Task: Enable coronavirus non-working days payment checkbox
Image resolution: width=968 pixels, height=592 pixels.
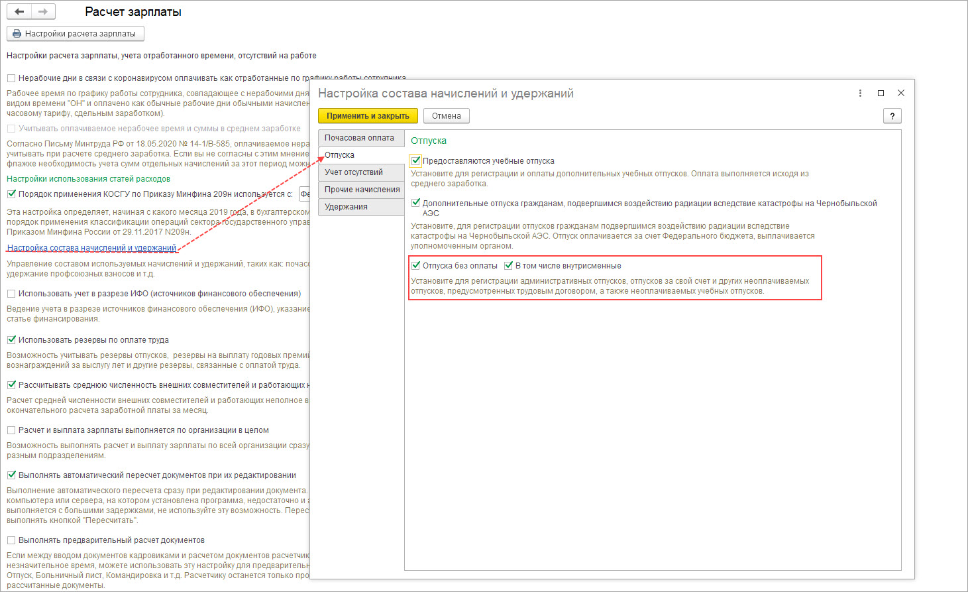Action: click(11, 78)
